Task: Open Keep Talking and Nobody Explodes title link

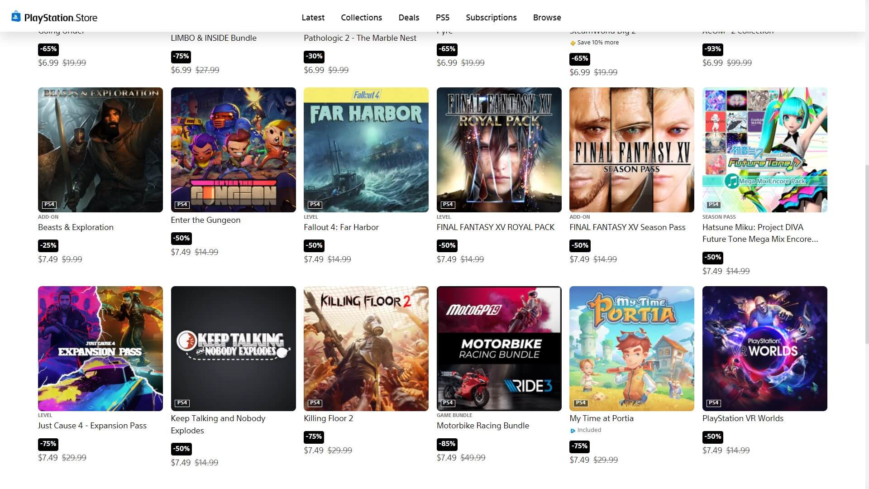Action: (218, 424)
